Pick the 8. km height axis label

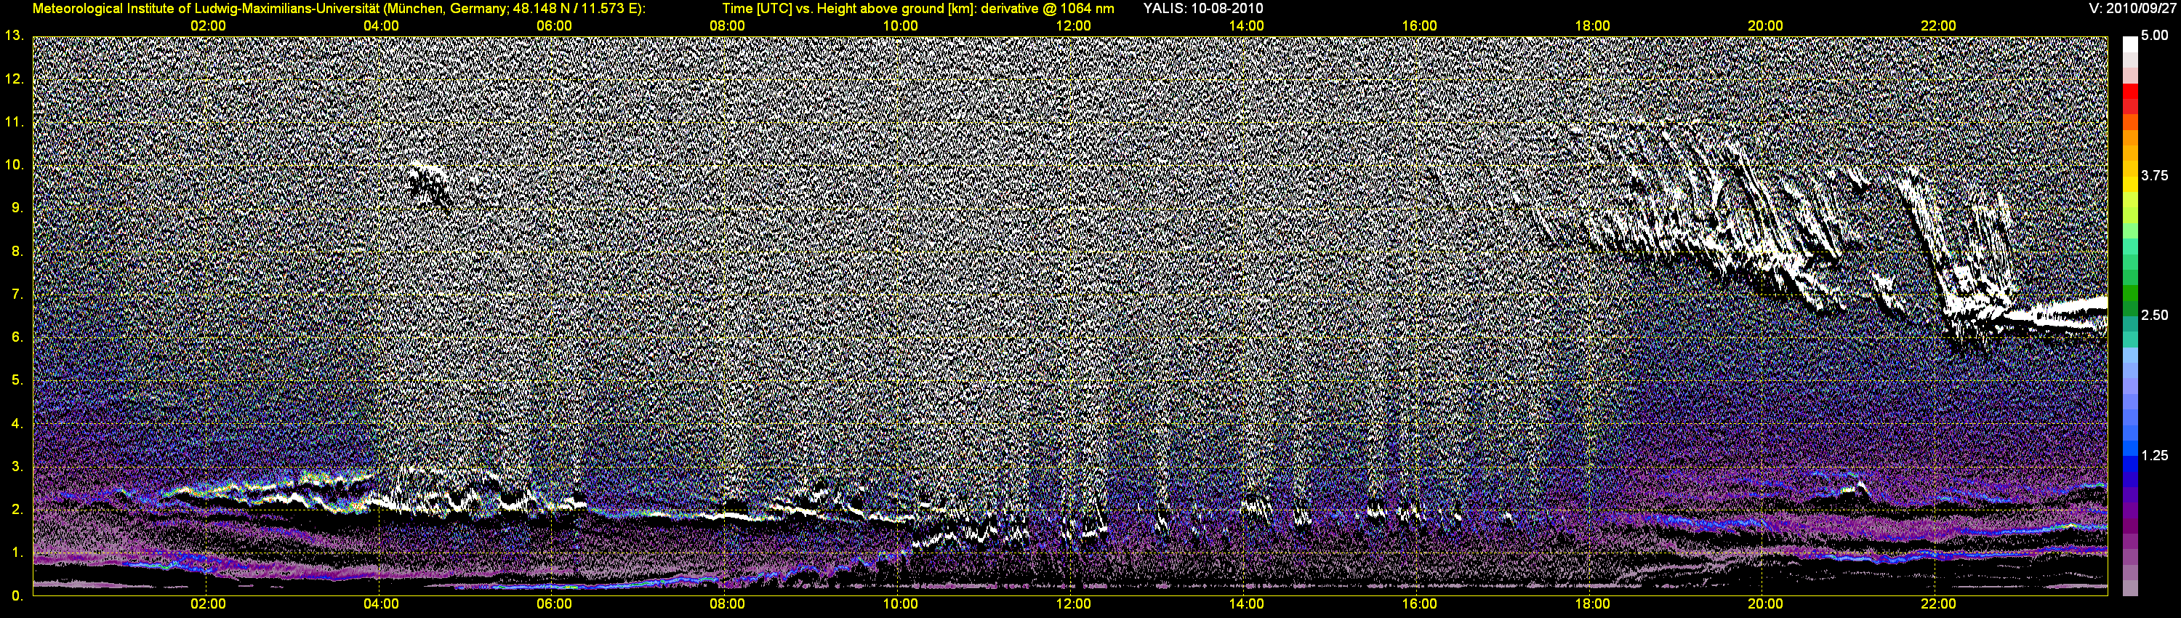[x=17, y=251]
